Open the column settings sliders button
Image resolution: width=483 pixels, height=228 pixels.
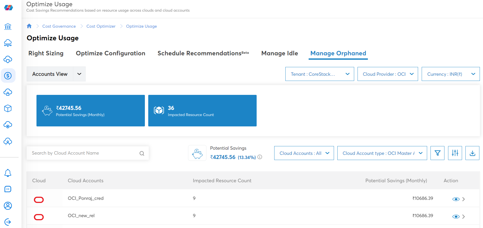click(x=455, y=153)
